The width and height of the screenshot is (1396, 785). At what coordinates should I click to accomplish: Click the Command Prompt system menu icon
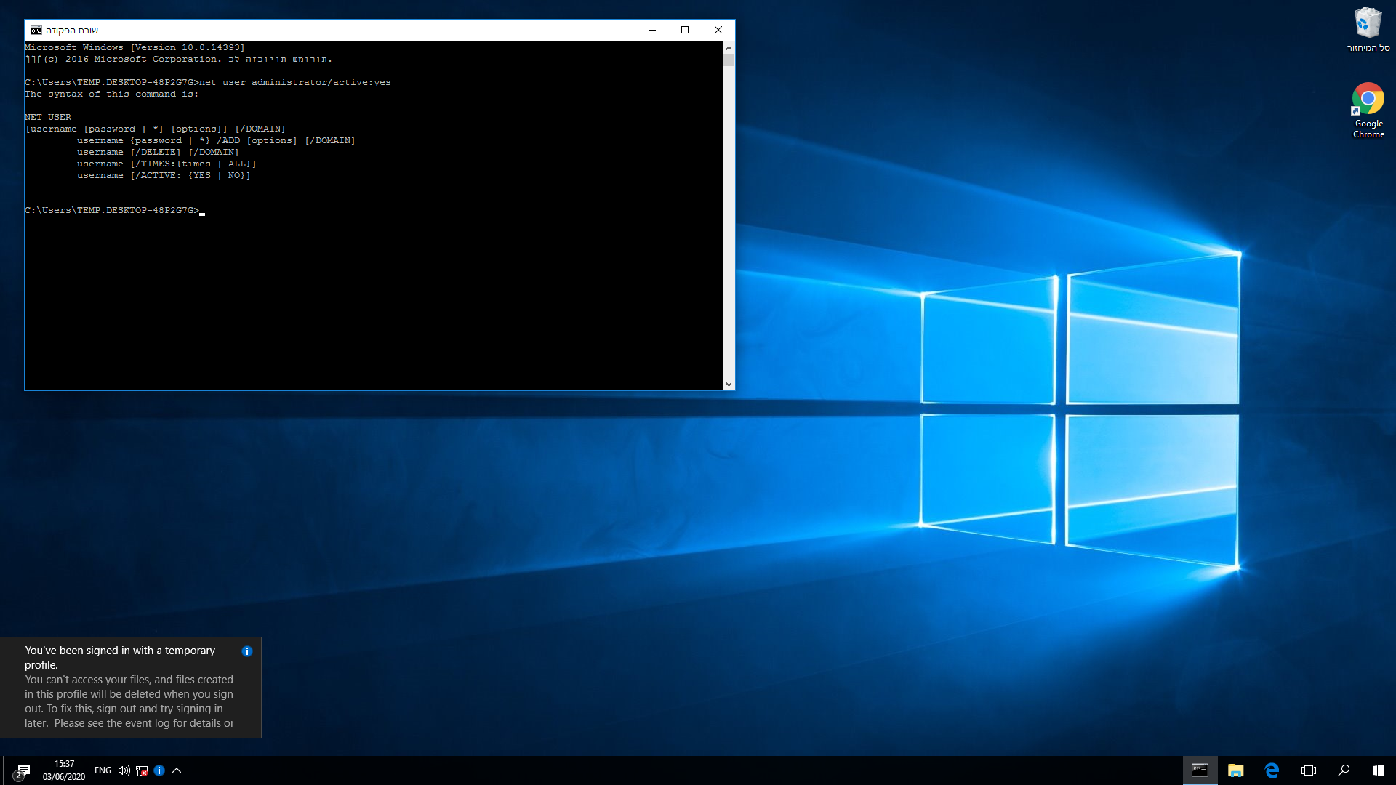(x=36, y=30)
